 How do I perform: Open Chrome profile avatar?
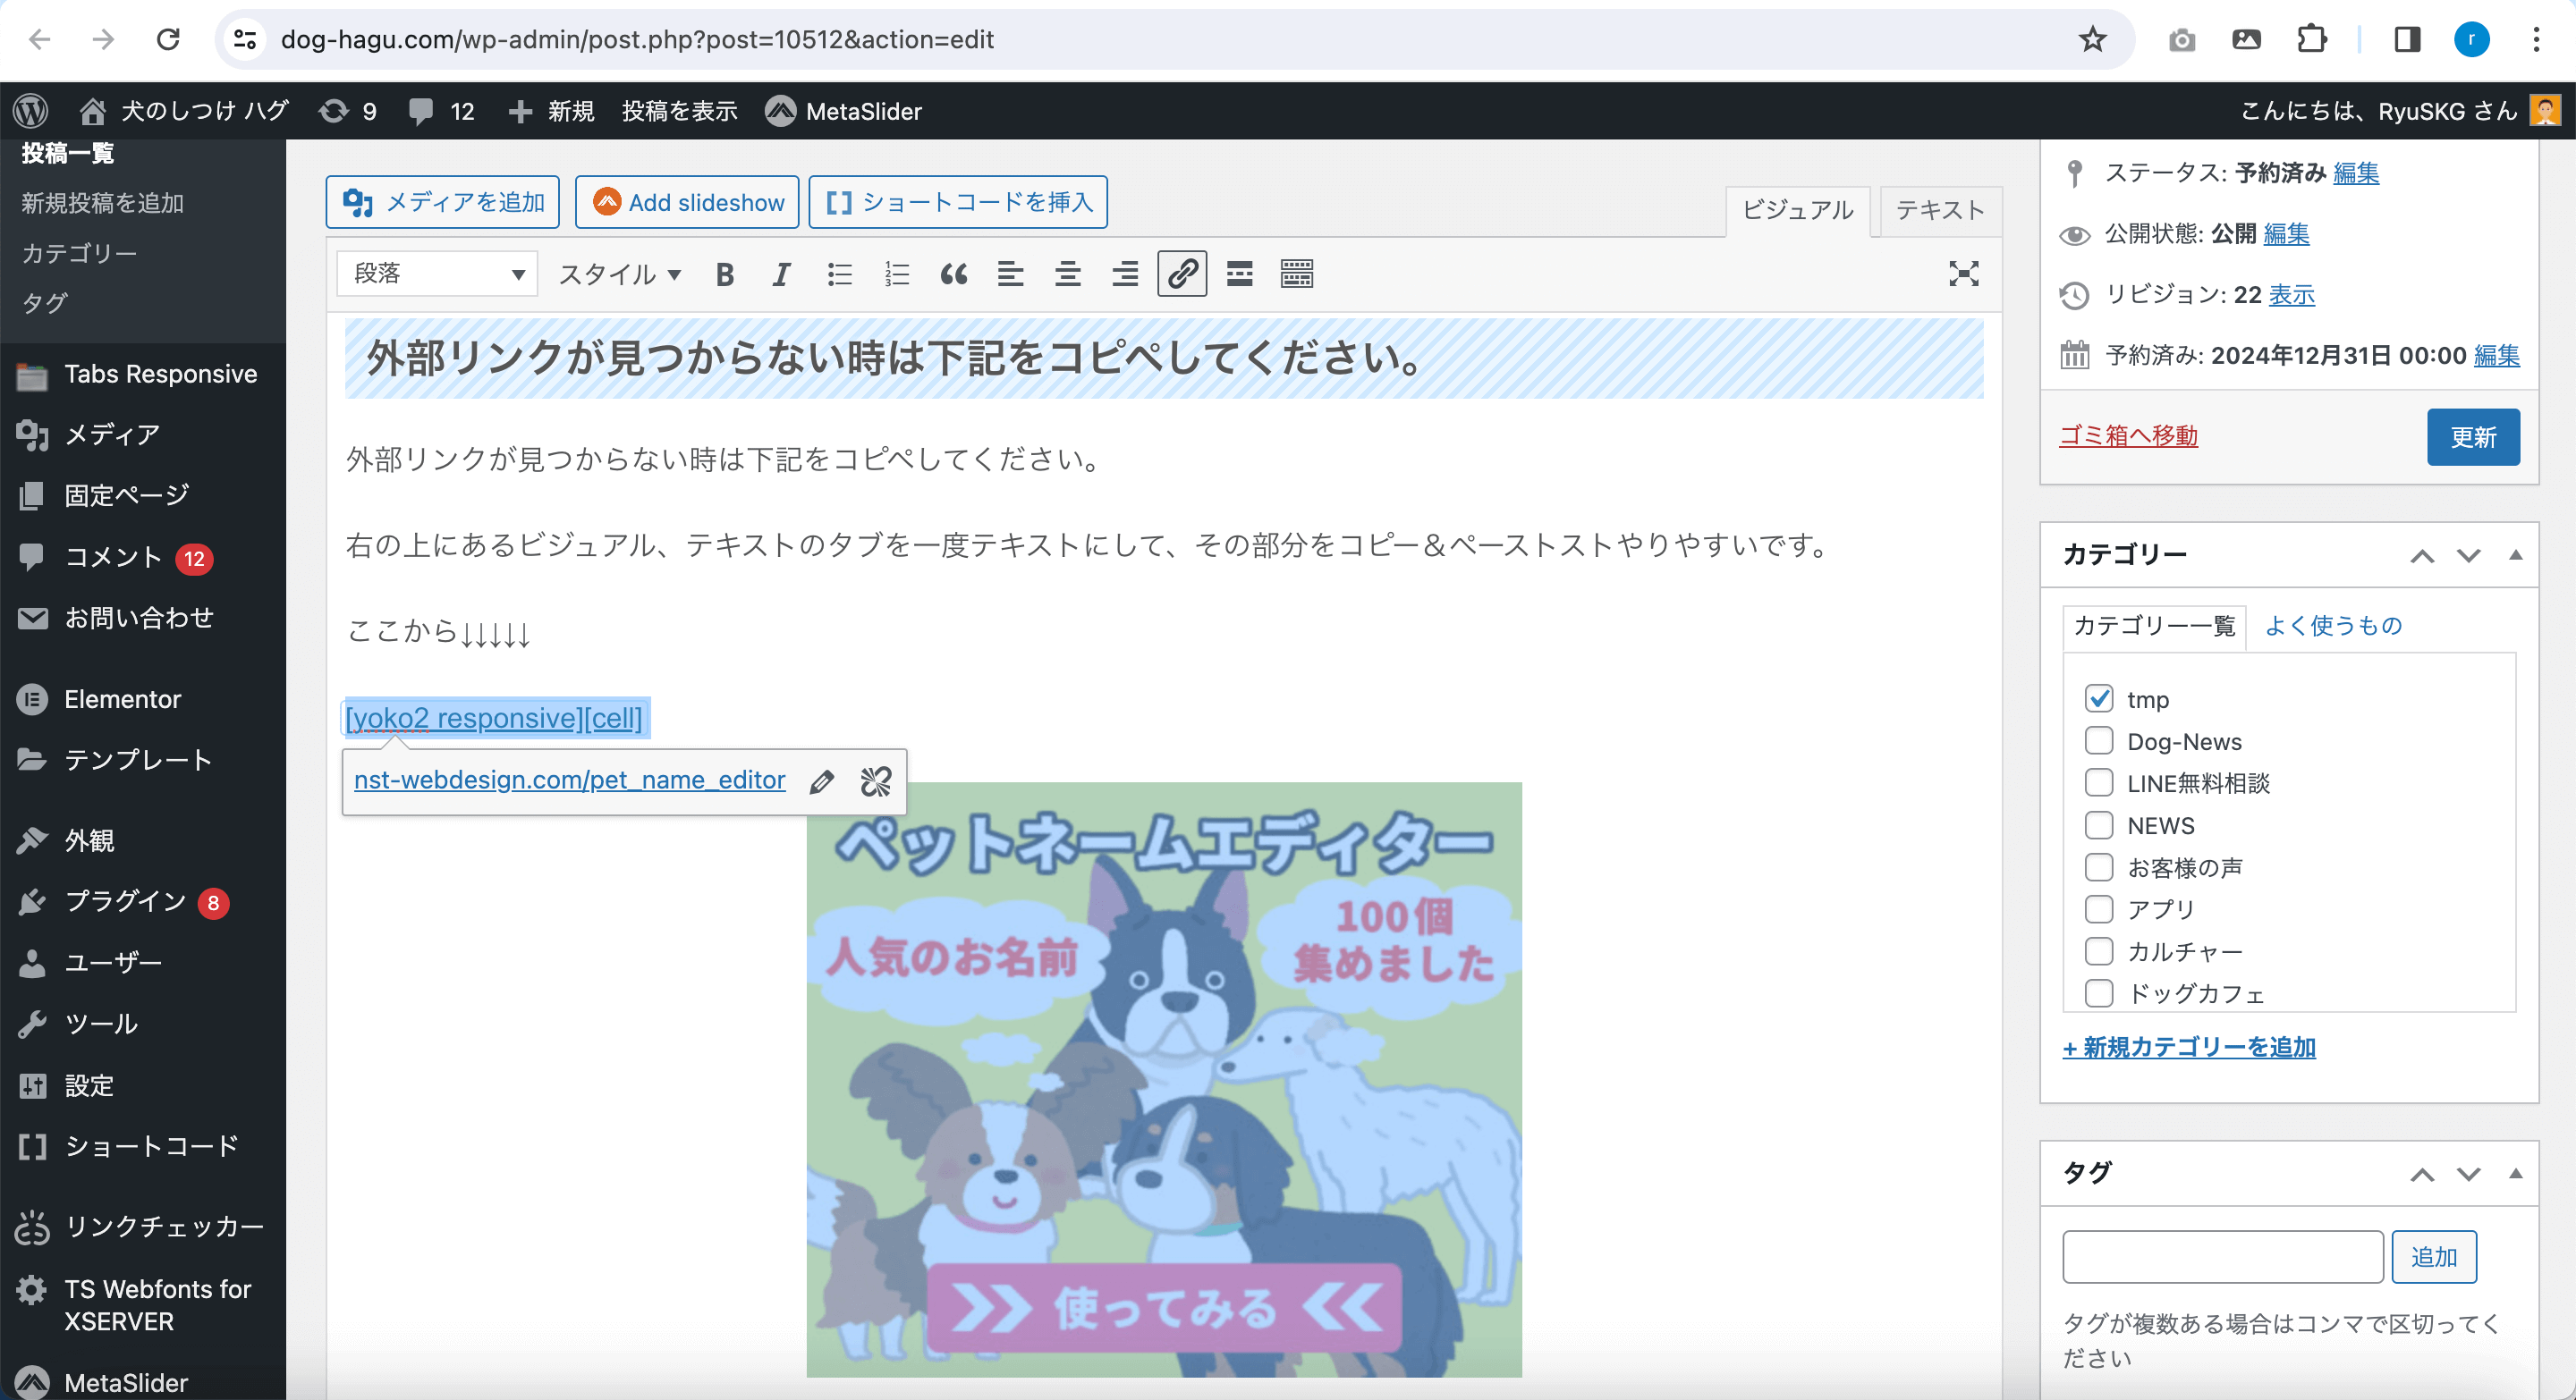2471,39
